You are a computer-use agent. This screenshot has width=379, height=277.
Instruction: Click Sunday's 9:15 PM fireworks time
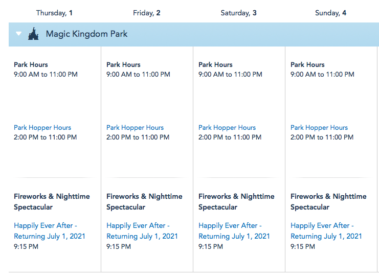point(303,247)
